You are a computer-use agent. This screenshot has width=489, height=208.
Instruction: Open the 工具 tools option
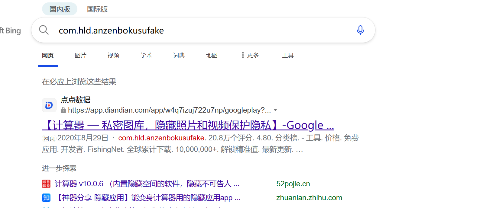[288, 55]
